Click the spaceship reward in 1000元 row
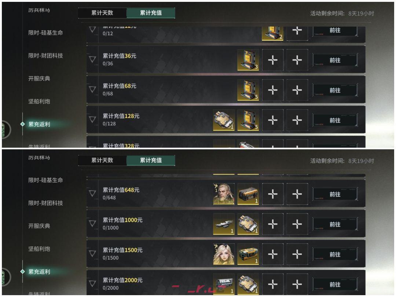The image size is (396, 297). coord(224,224)
